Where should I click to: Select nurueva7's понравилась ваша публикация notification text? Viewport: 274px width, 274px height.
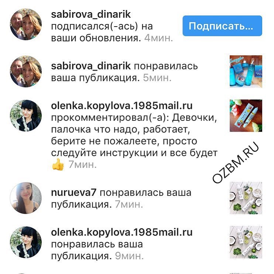click(121, 199)
